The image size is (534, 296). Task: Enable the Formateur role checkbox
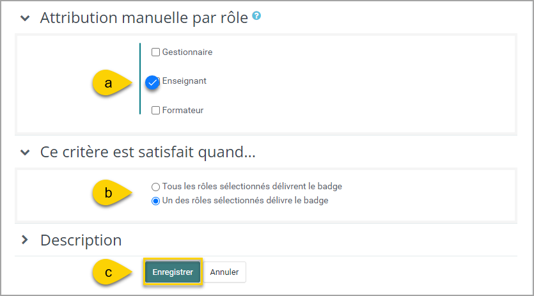click(x=155, y=111)
